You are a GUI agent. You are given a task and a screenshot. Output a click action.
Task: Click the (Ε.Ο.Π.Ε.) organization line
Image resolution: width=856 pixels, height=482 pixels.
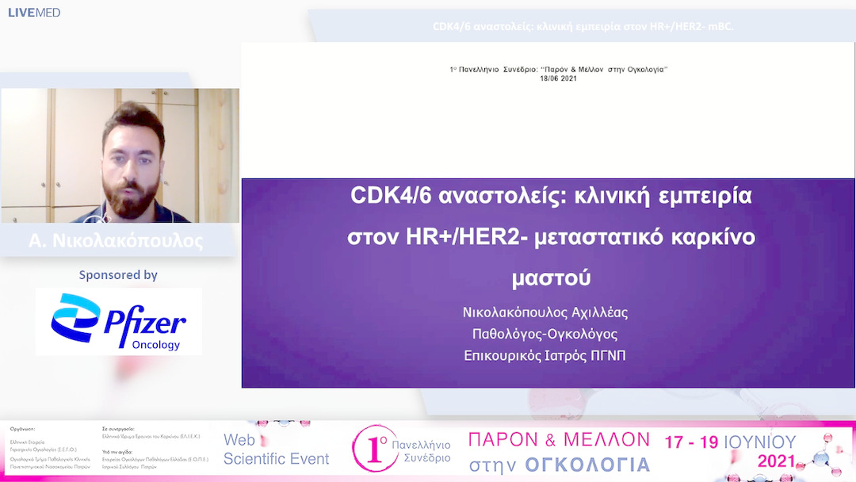(155, 460)
